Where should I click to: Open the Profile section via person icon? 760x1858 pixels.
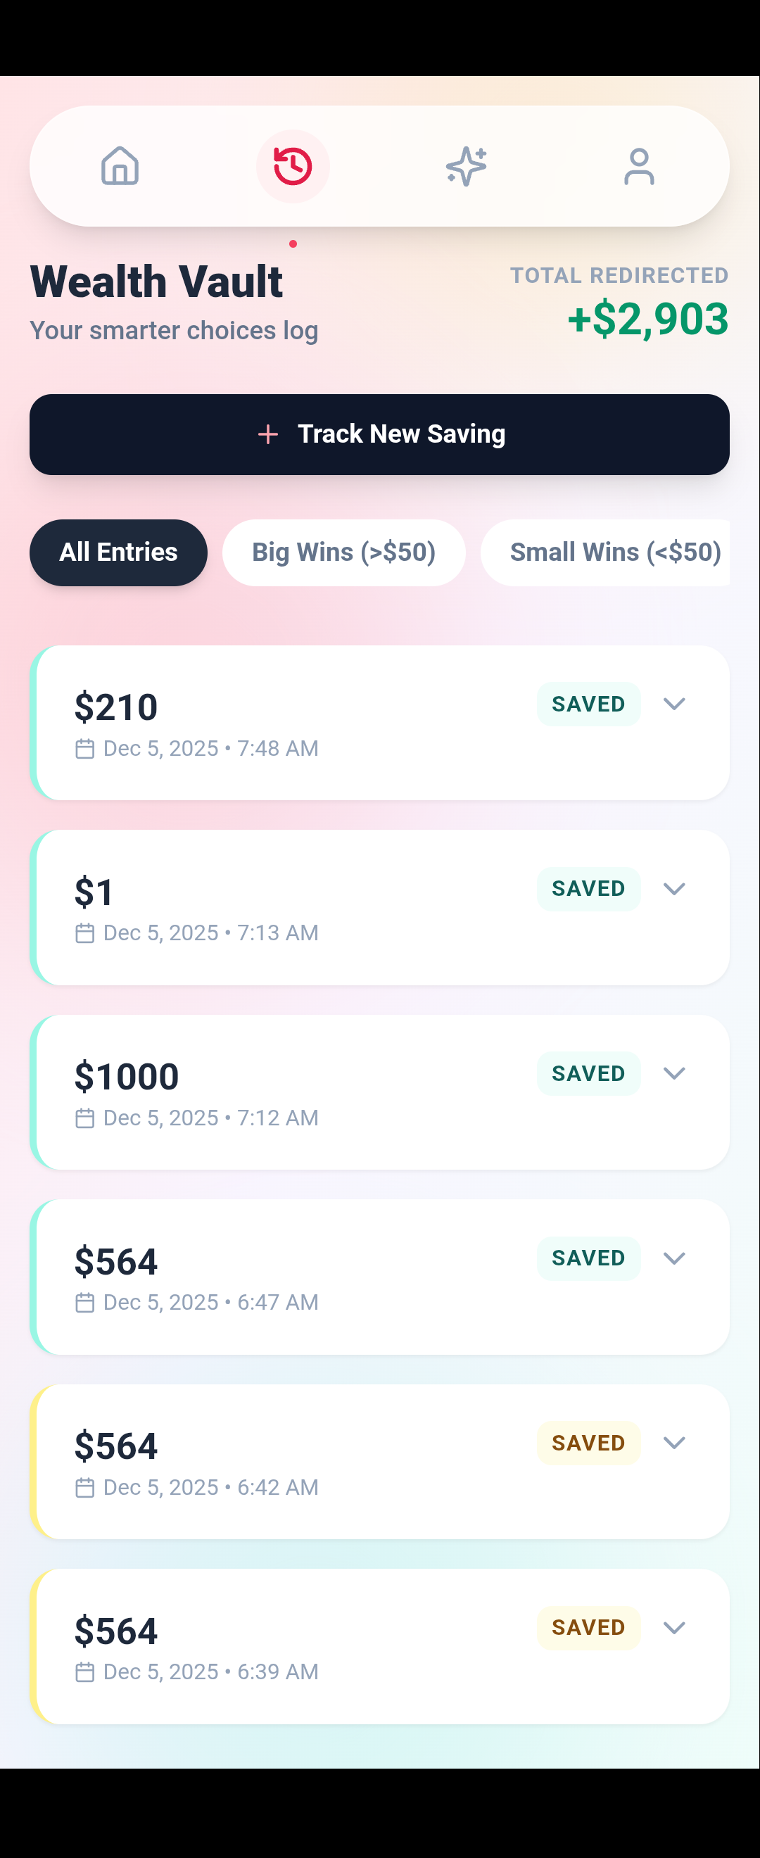639,166
